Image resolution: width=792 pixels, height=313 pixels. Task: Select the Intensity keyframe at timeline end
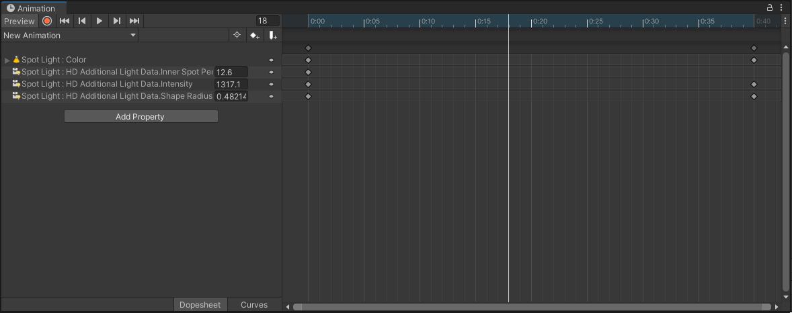pos(754,84)
